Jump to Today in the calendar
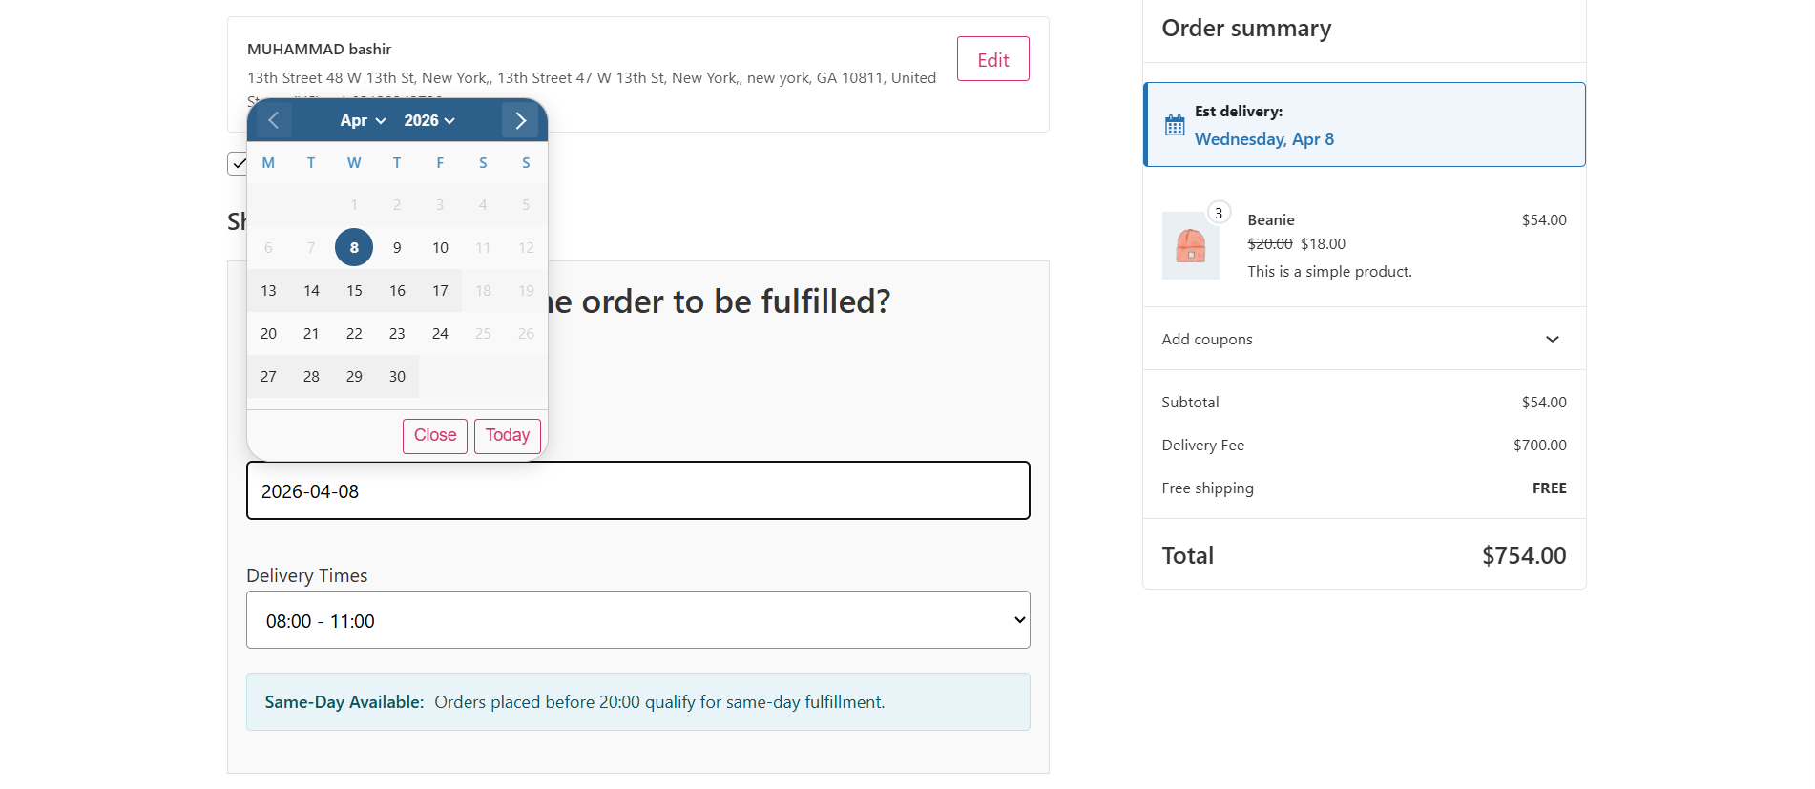The image size is (1815, 789). point(507,436)
